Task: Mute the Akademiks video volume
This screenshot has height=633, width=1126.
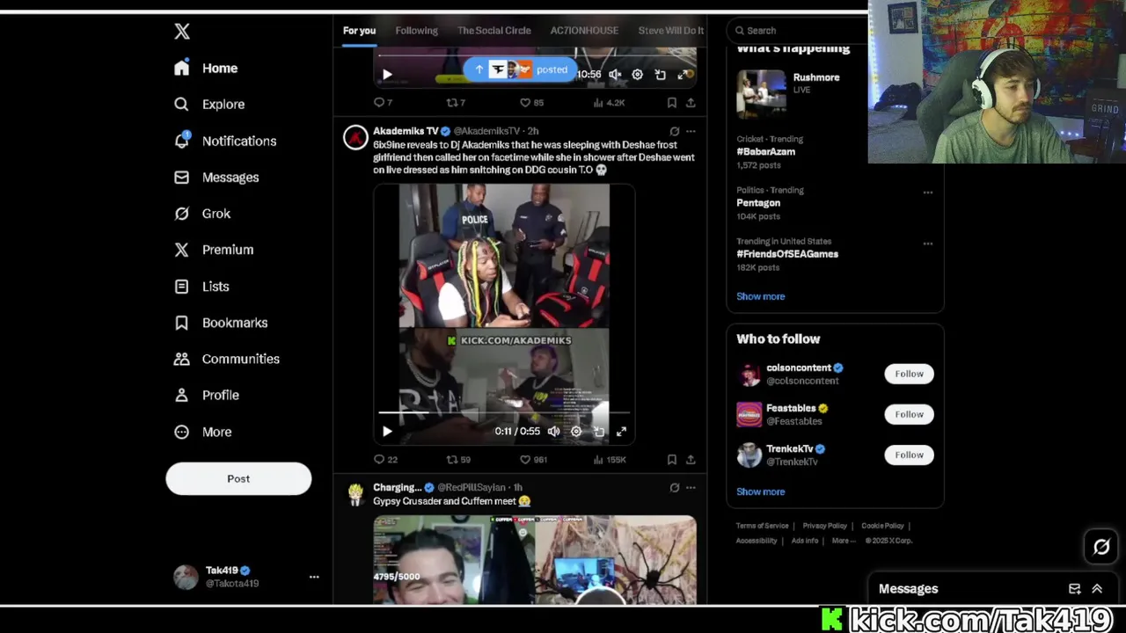Action: click(553, 432)
